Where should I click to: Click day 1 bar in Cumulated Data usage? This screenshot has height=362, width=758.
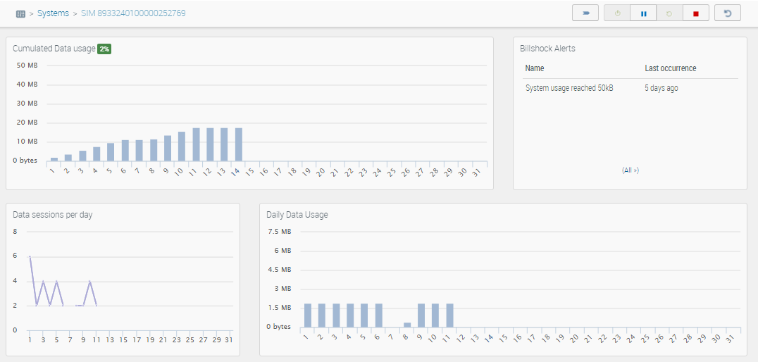coord(54,158)
